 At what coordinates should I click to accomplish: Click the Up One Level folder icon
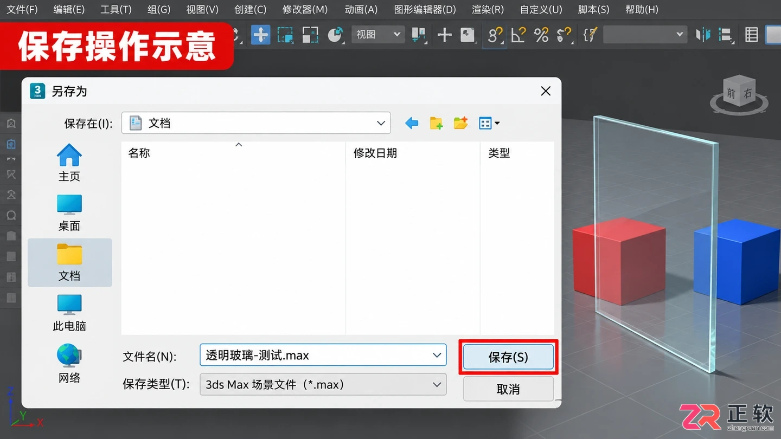(x=436, y=124)
